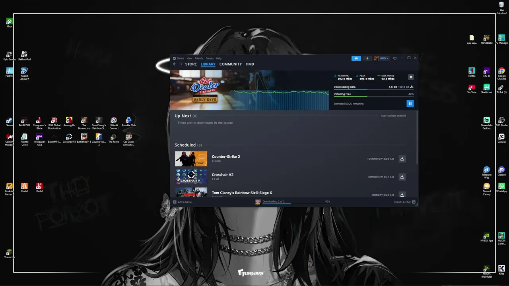Viewport: 509px width, 286px height.
Task: Select the Epic Games desktop icon
Action: [x=10, y=56]
